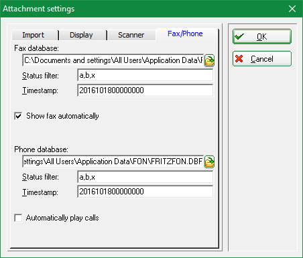
Task: Close the Attachment settings dialog
Action: coord(292,9)
